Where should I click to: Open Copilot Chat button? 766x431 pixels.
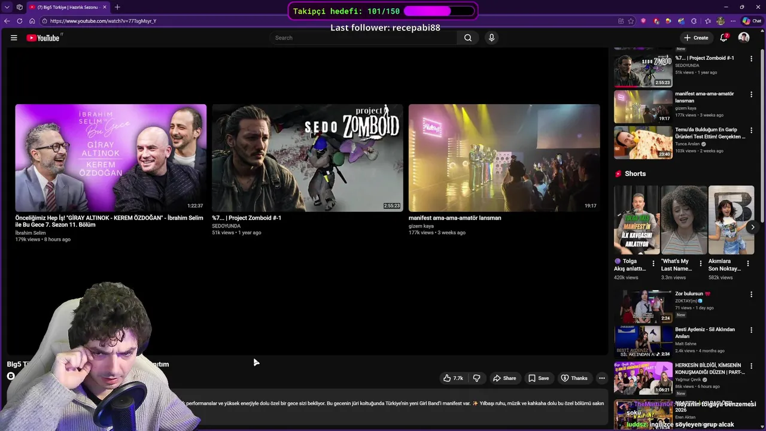751,21
